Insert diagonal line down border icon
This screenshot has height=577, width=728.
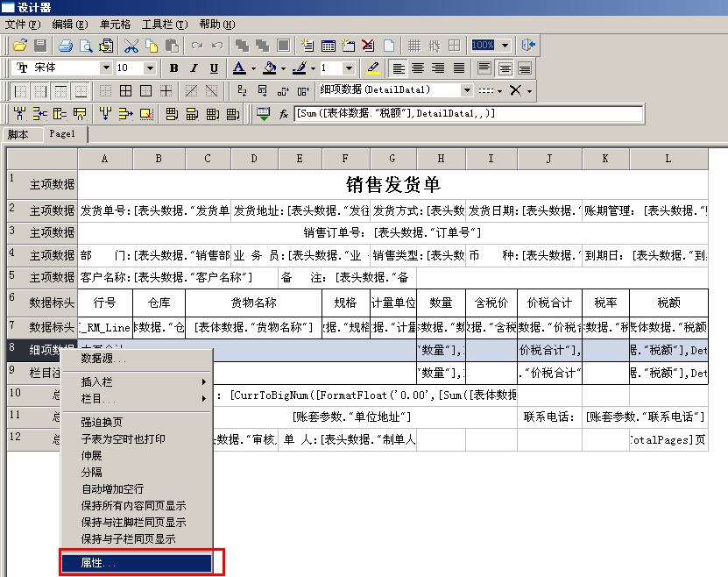211,90
